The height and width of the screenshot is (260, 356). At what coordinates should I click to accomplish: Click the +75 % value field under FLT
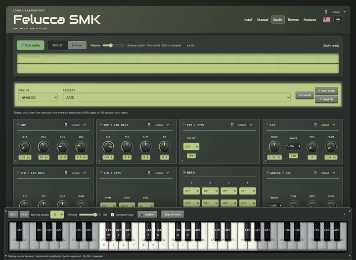pyautogui.click(x=108, y=157)
